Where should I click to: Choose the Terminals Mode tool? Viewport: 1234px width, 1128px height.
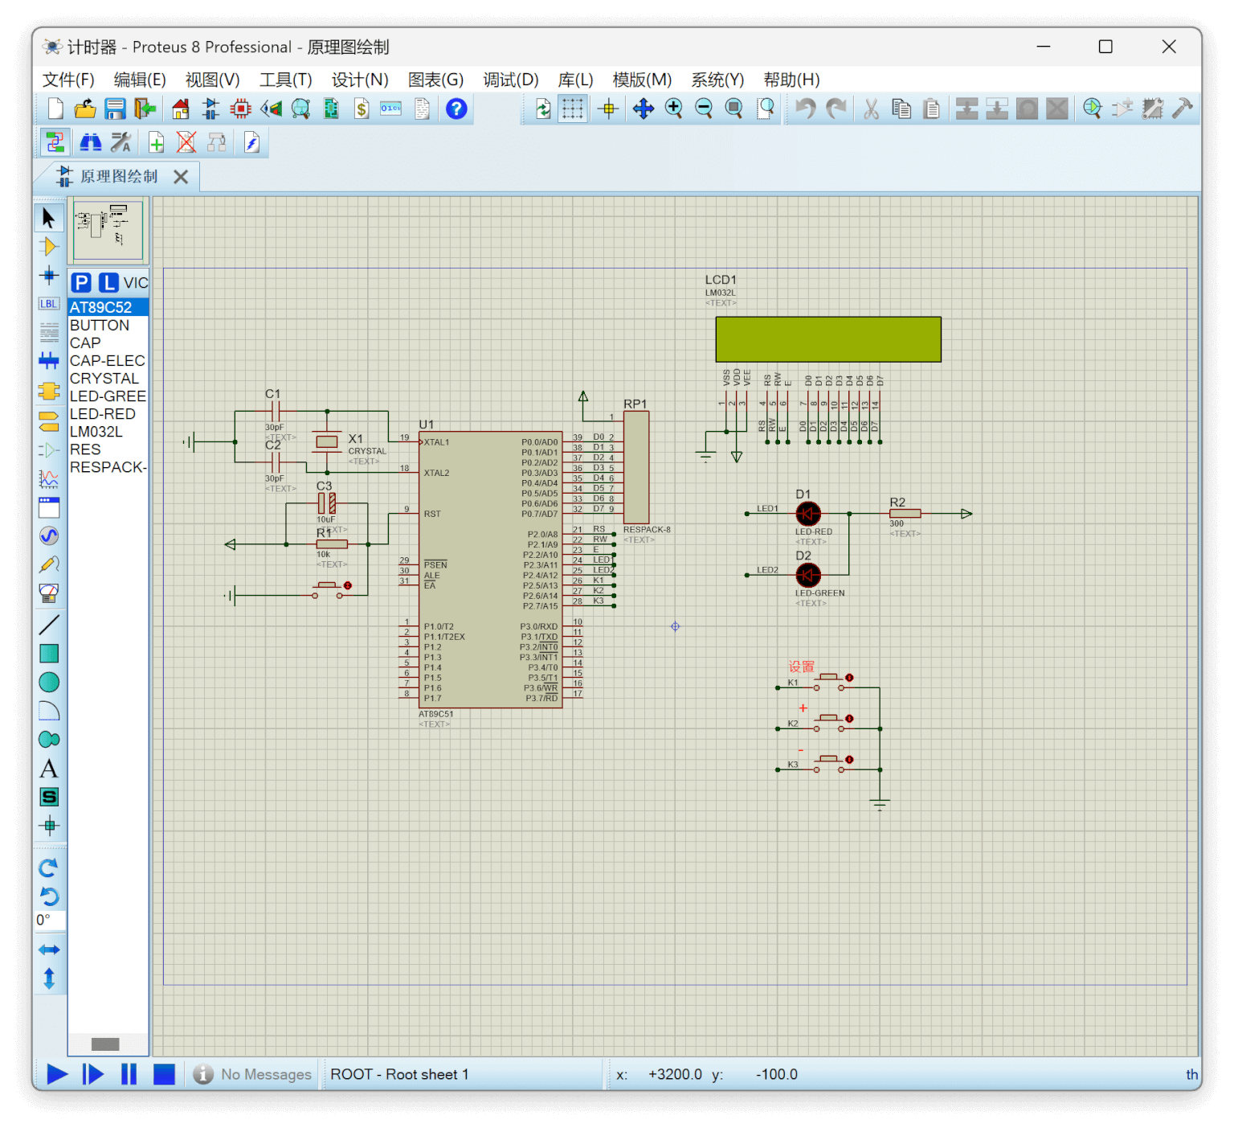(49, 420)
